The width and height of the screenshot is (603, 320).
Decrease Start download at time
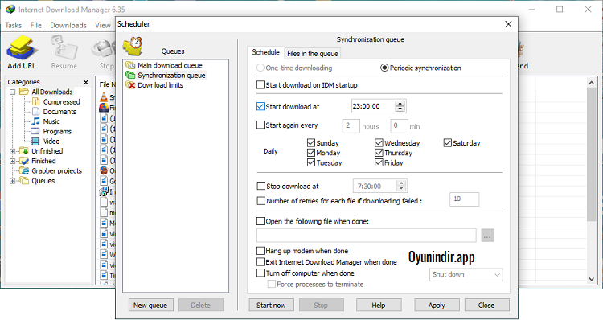[x=400, y=109]
